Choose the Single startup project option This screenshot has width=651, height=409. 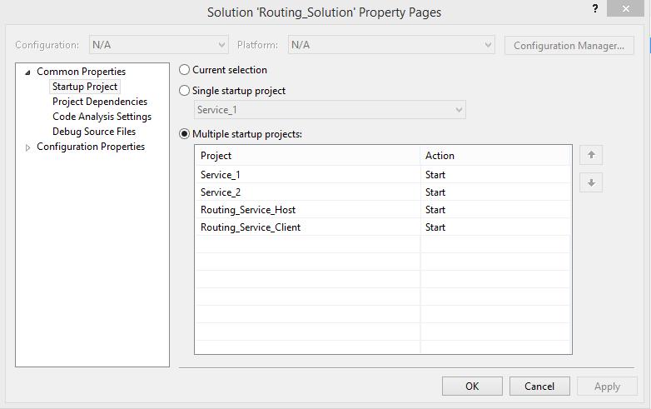(185, 91)
